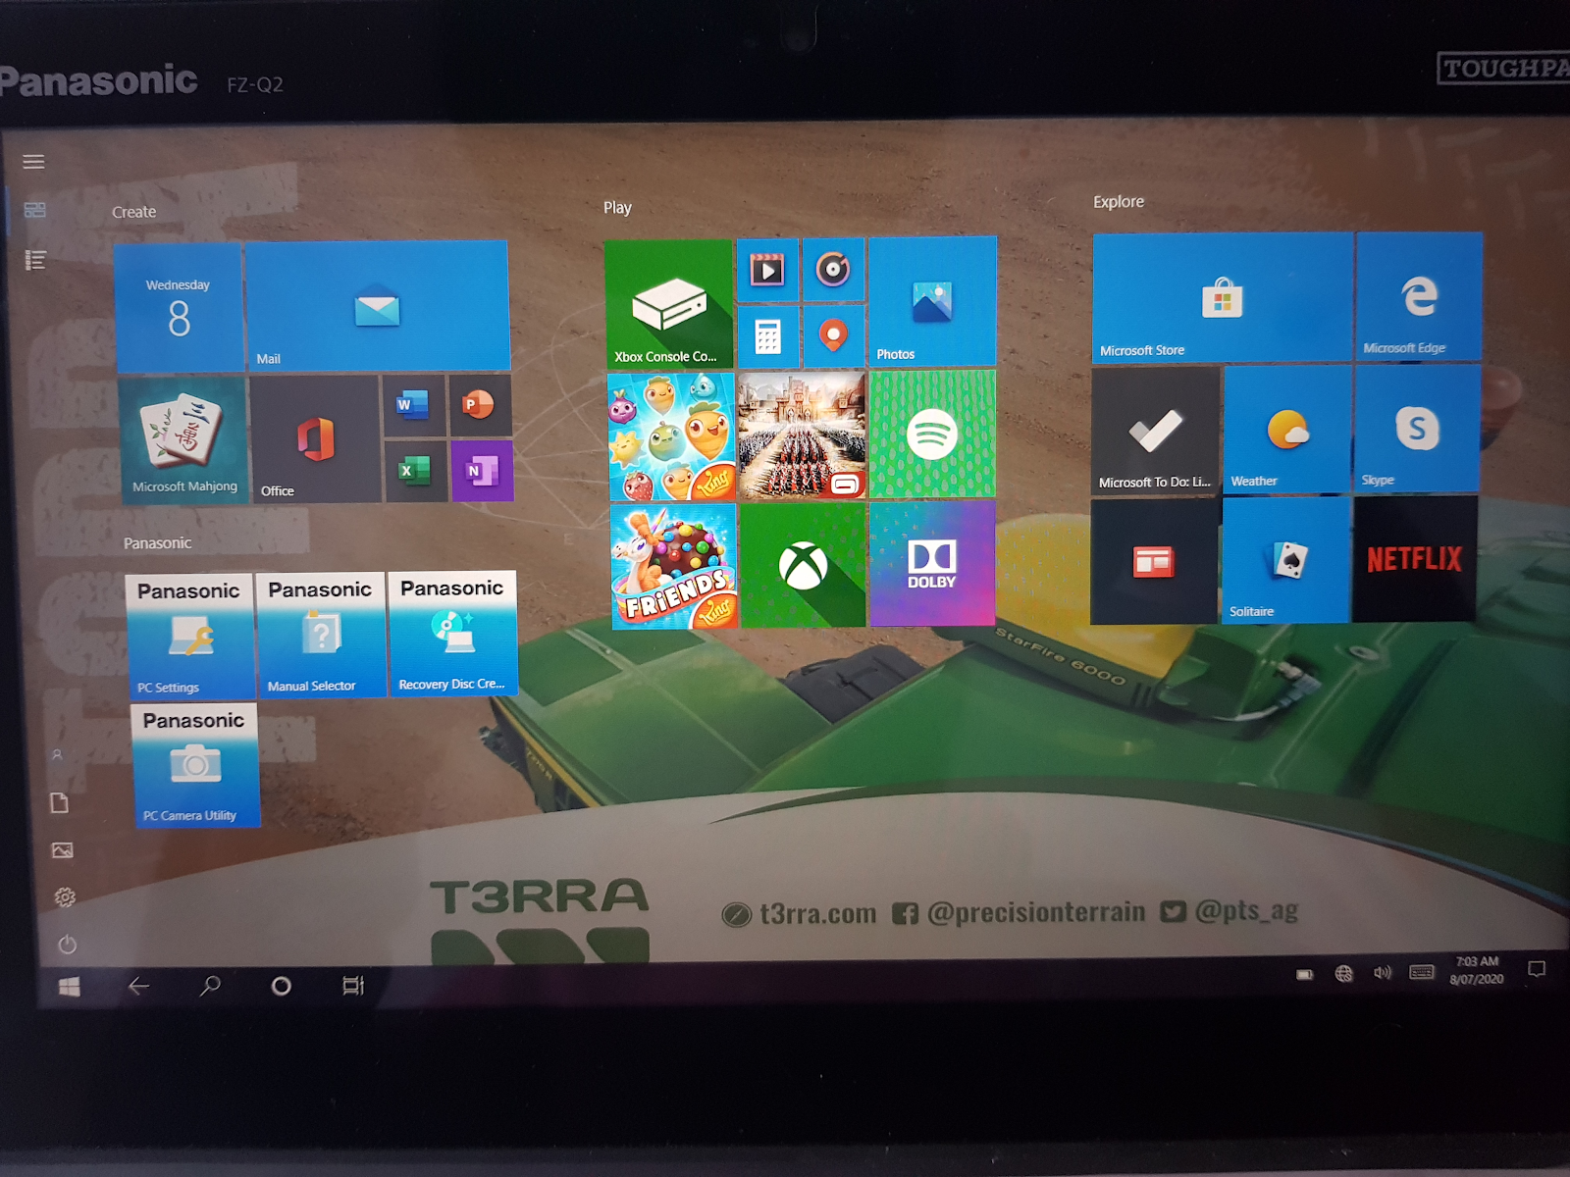Open the Weather tile
Image resolution: width=1570 pixels, height=1177 pixels.
tap(1287, 429)
